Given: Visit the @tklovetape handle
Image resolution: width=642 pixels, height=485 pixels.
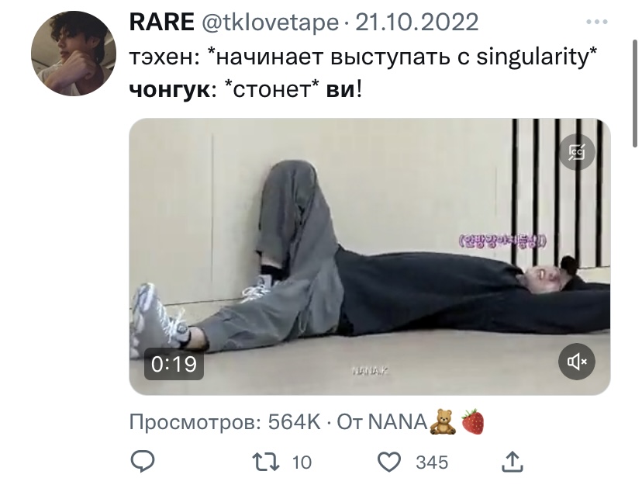Looking at the screenshot, I should 271,23.
